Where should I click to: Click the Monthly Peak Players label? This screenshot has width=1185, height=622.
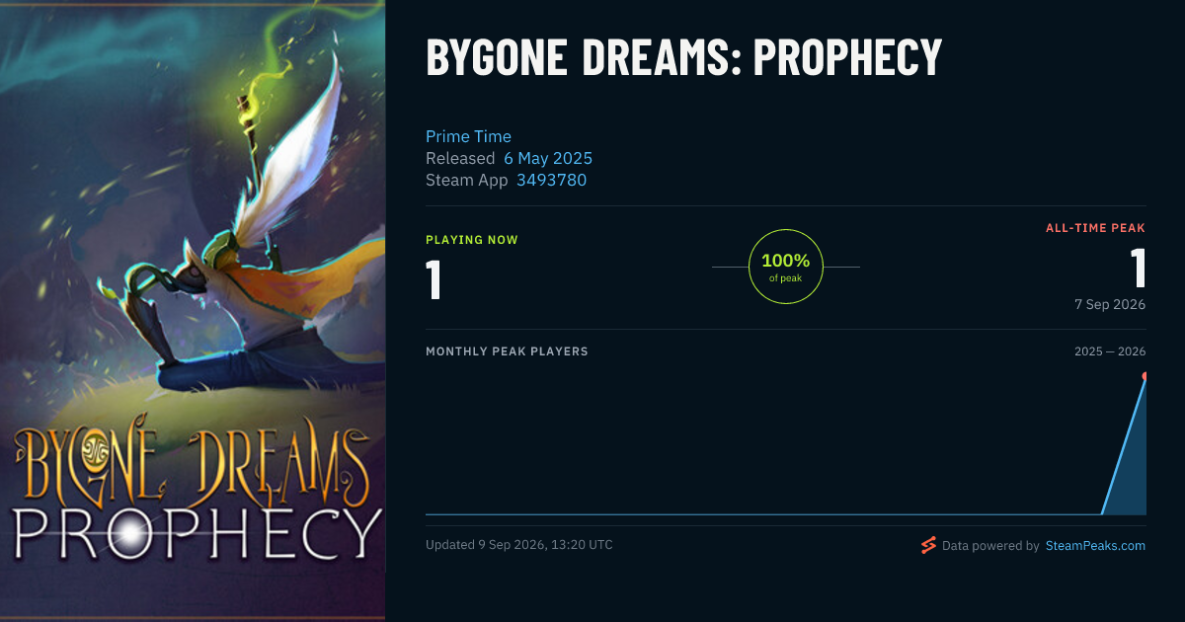tap(507, 351)
